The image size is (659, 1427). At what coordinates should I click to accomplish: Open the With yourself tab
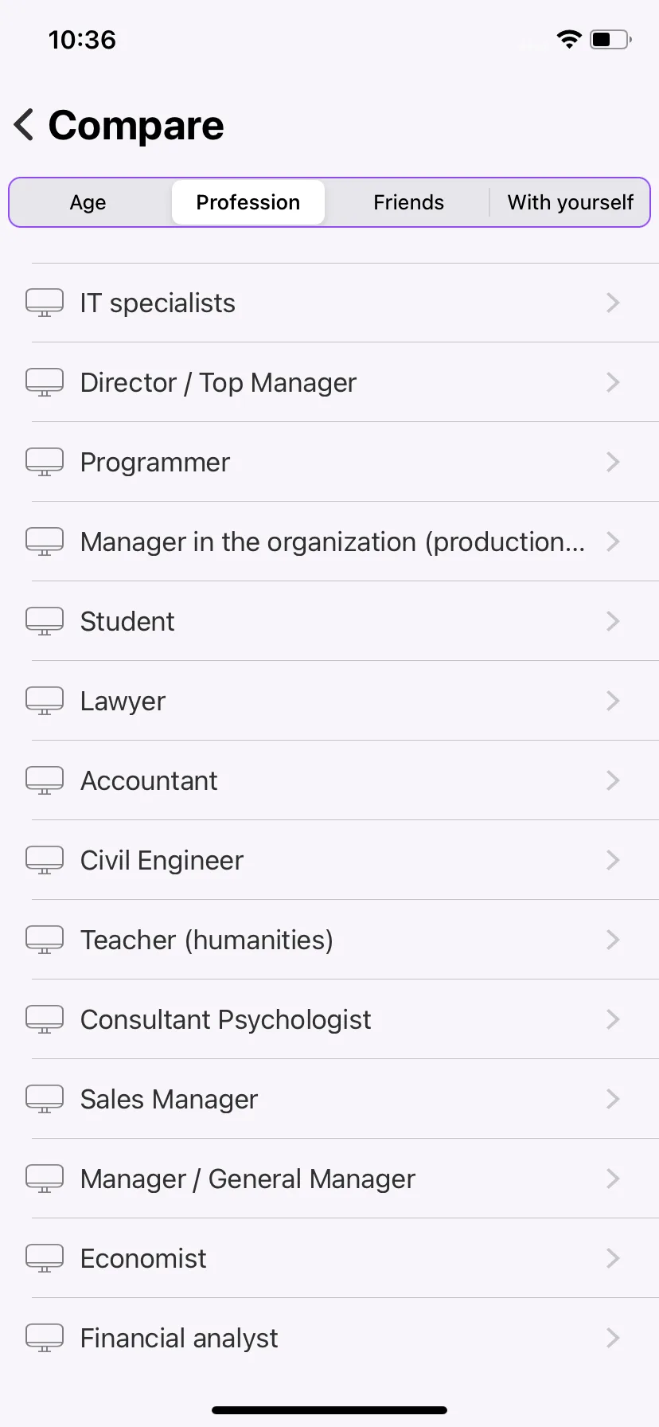coord(570,202)
